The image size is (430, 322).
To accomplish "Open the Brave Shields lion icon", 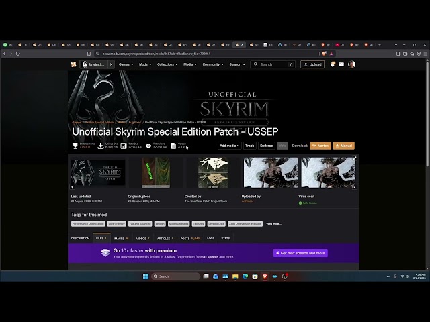I will (x=324, y=54).
